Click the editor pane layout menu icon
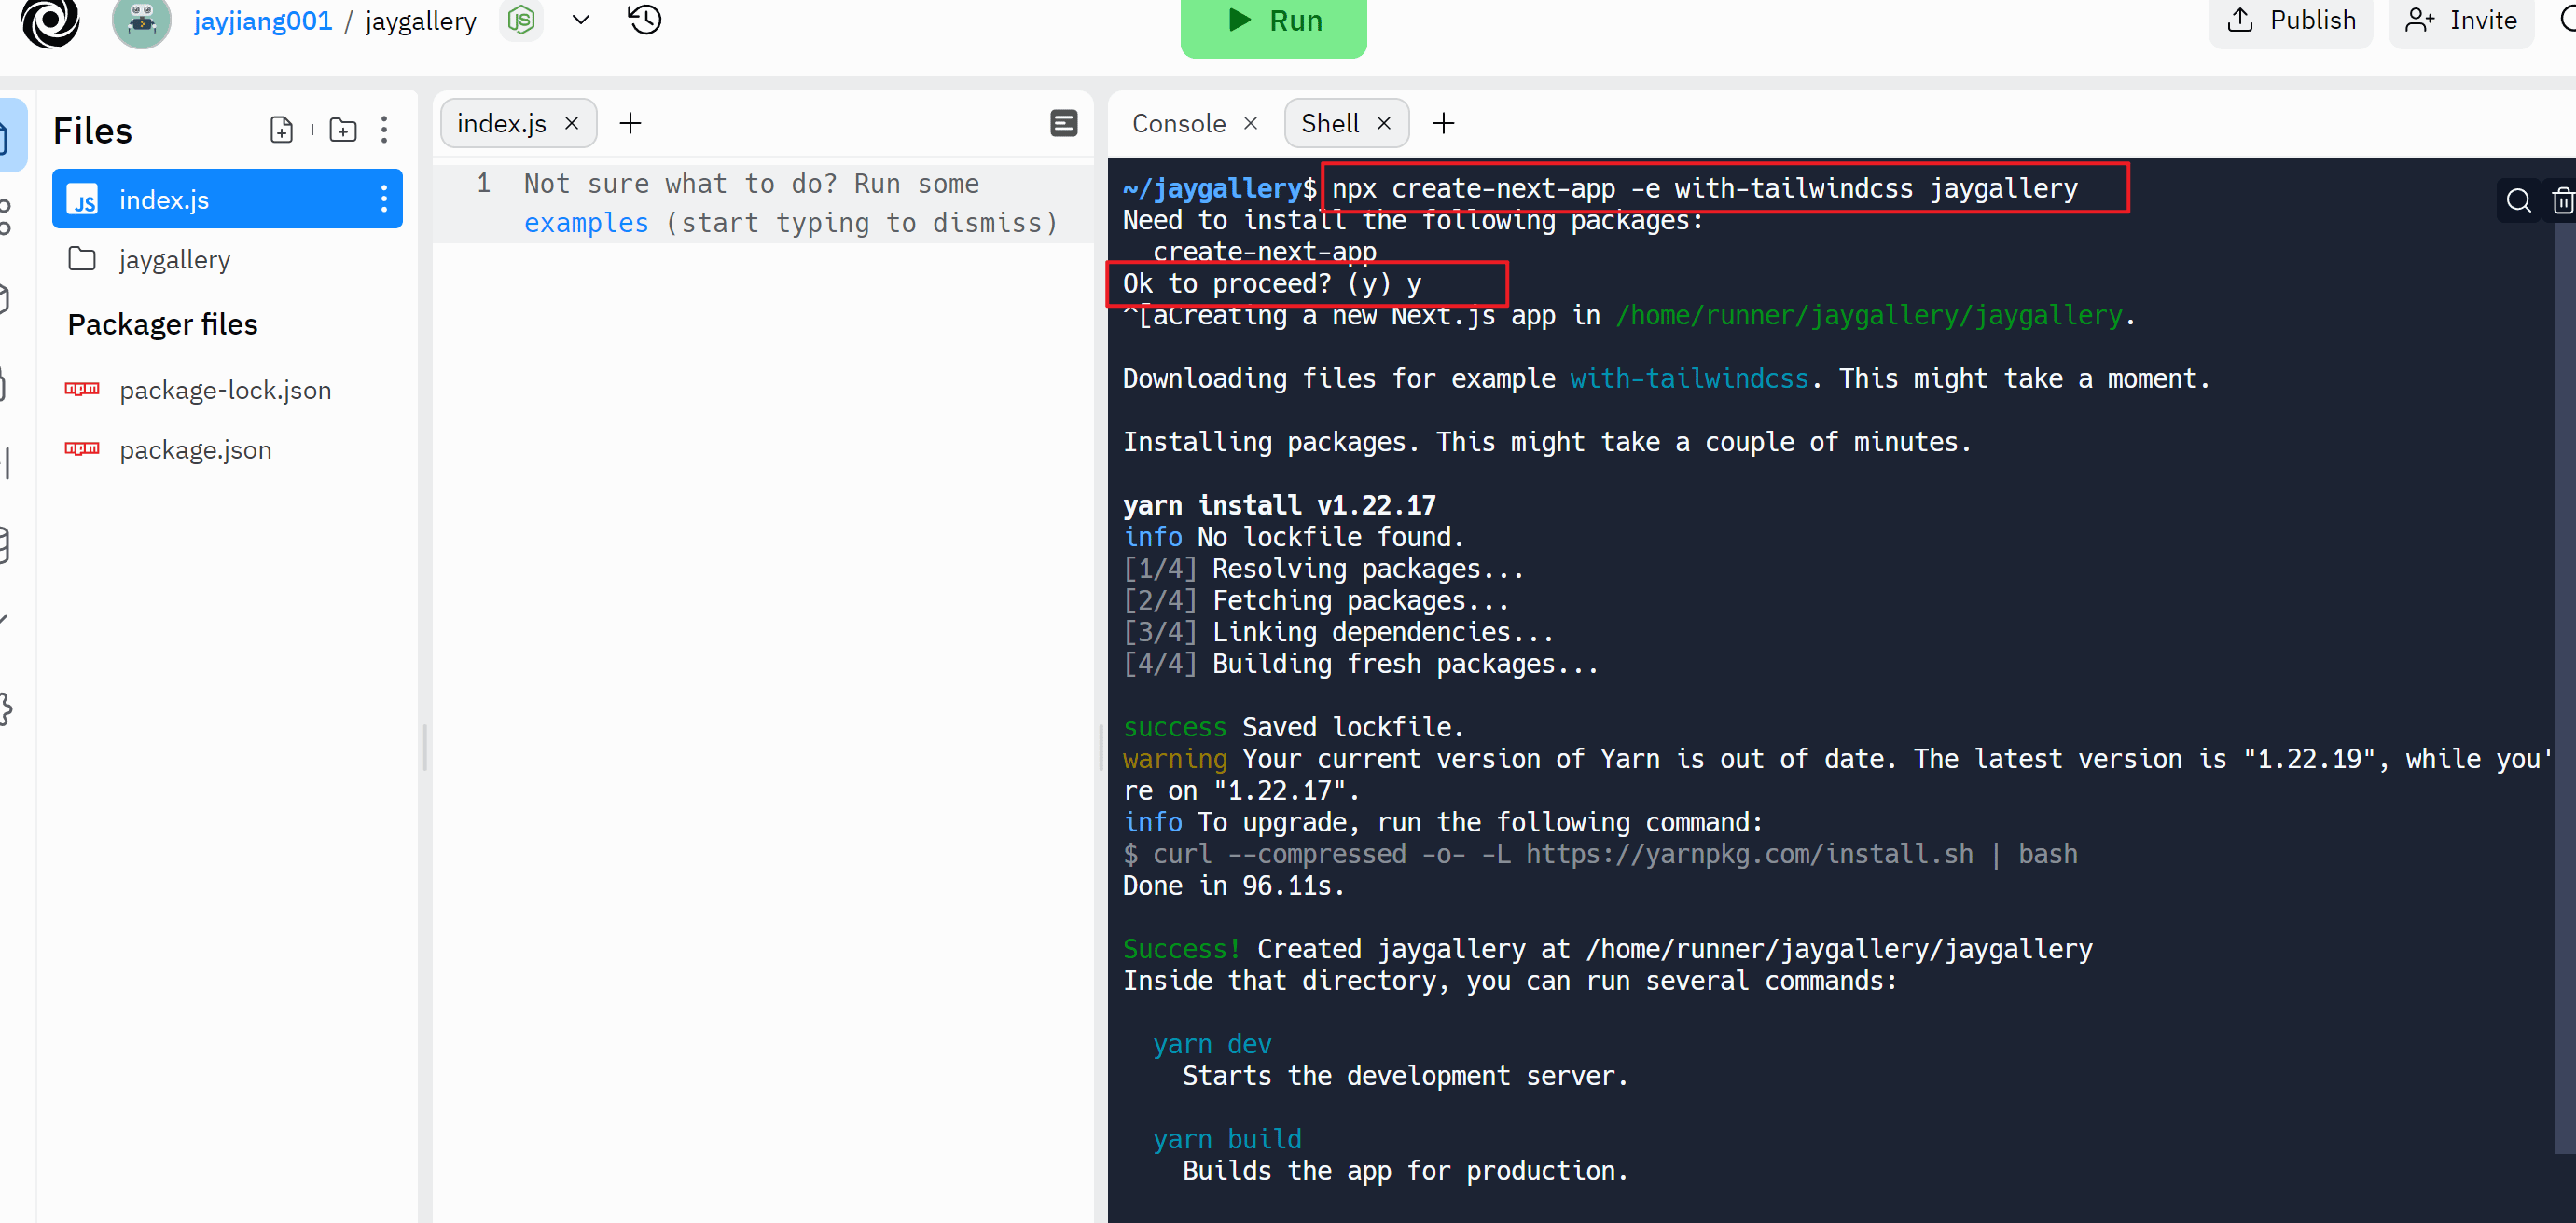This screenshot has height=1223, width=2576. click(1064, 123)
